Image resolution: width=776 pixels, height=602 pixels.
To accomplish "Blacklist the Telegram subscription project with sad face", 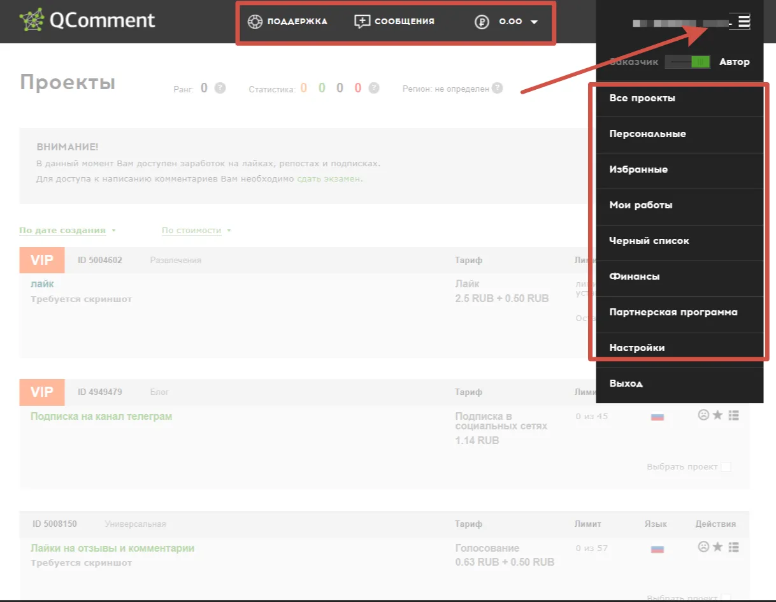I will click(703, 415).
